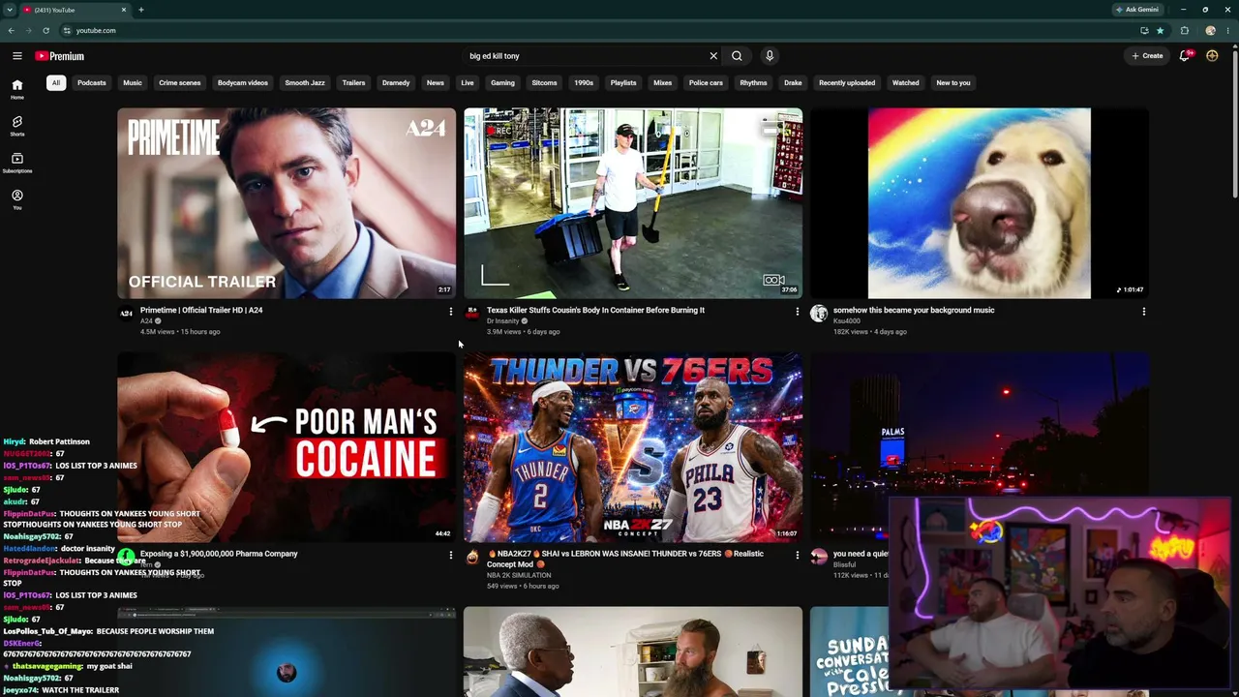Reload the YouTube page
The height and width of the screenshot is (697, 1239).
(x=45, y=30)
